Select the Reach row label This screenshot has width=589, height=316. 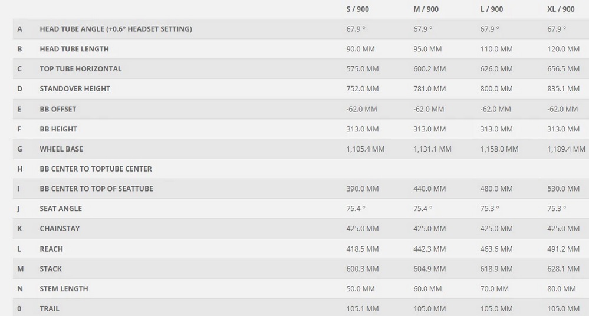point(51,249)
